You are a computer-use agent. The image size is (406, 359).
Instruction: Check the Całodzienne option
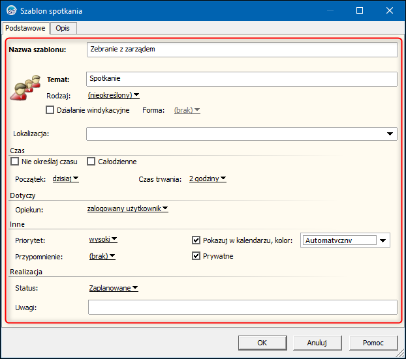91,162
